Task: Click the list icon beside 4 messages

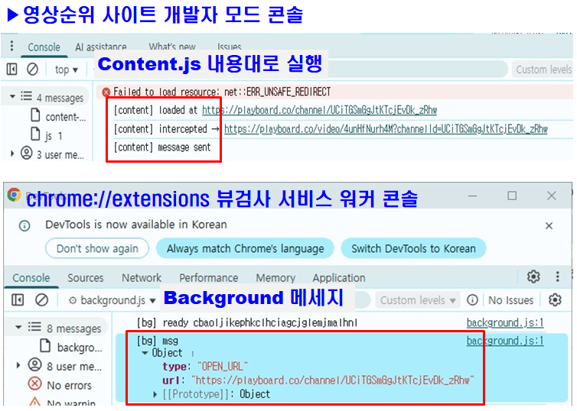Action: click(x=26, y=96)
